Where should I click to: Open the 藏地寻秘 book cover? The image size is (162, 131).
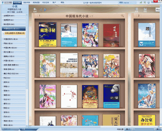[x=48, y=35]
